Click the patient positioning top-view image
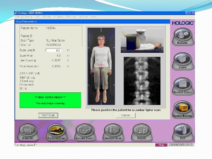 101,66
